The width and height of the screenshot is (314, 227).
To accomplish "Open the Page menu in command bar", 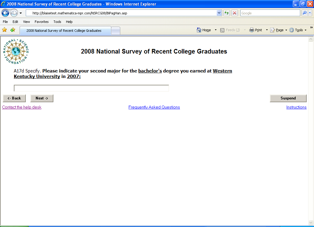I will click(279, 30).
